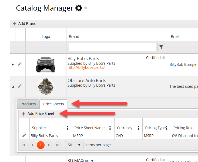
Task: Click the Brand filter text field
Action: pyautogui.click(x=112, y=47)
